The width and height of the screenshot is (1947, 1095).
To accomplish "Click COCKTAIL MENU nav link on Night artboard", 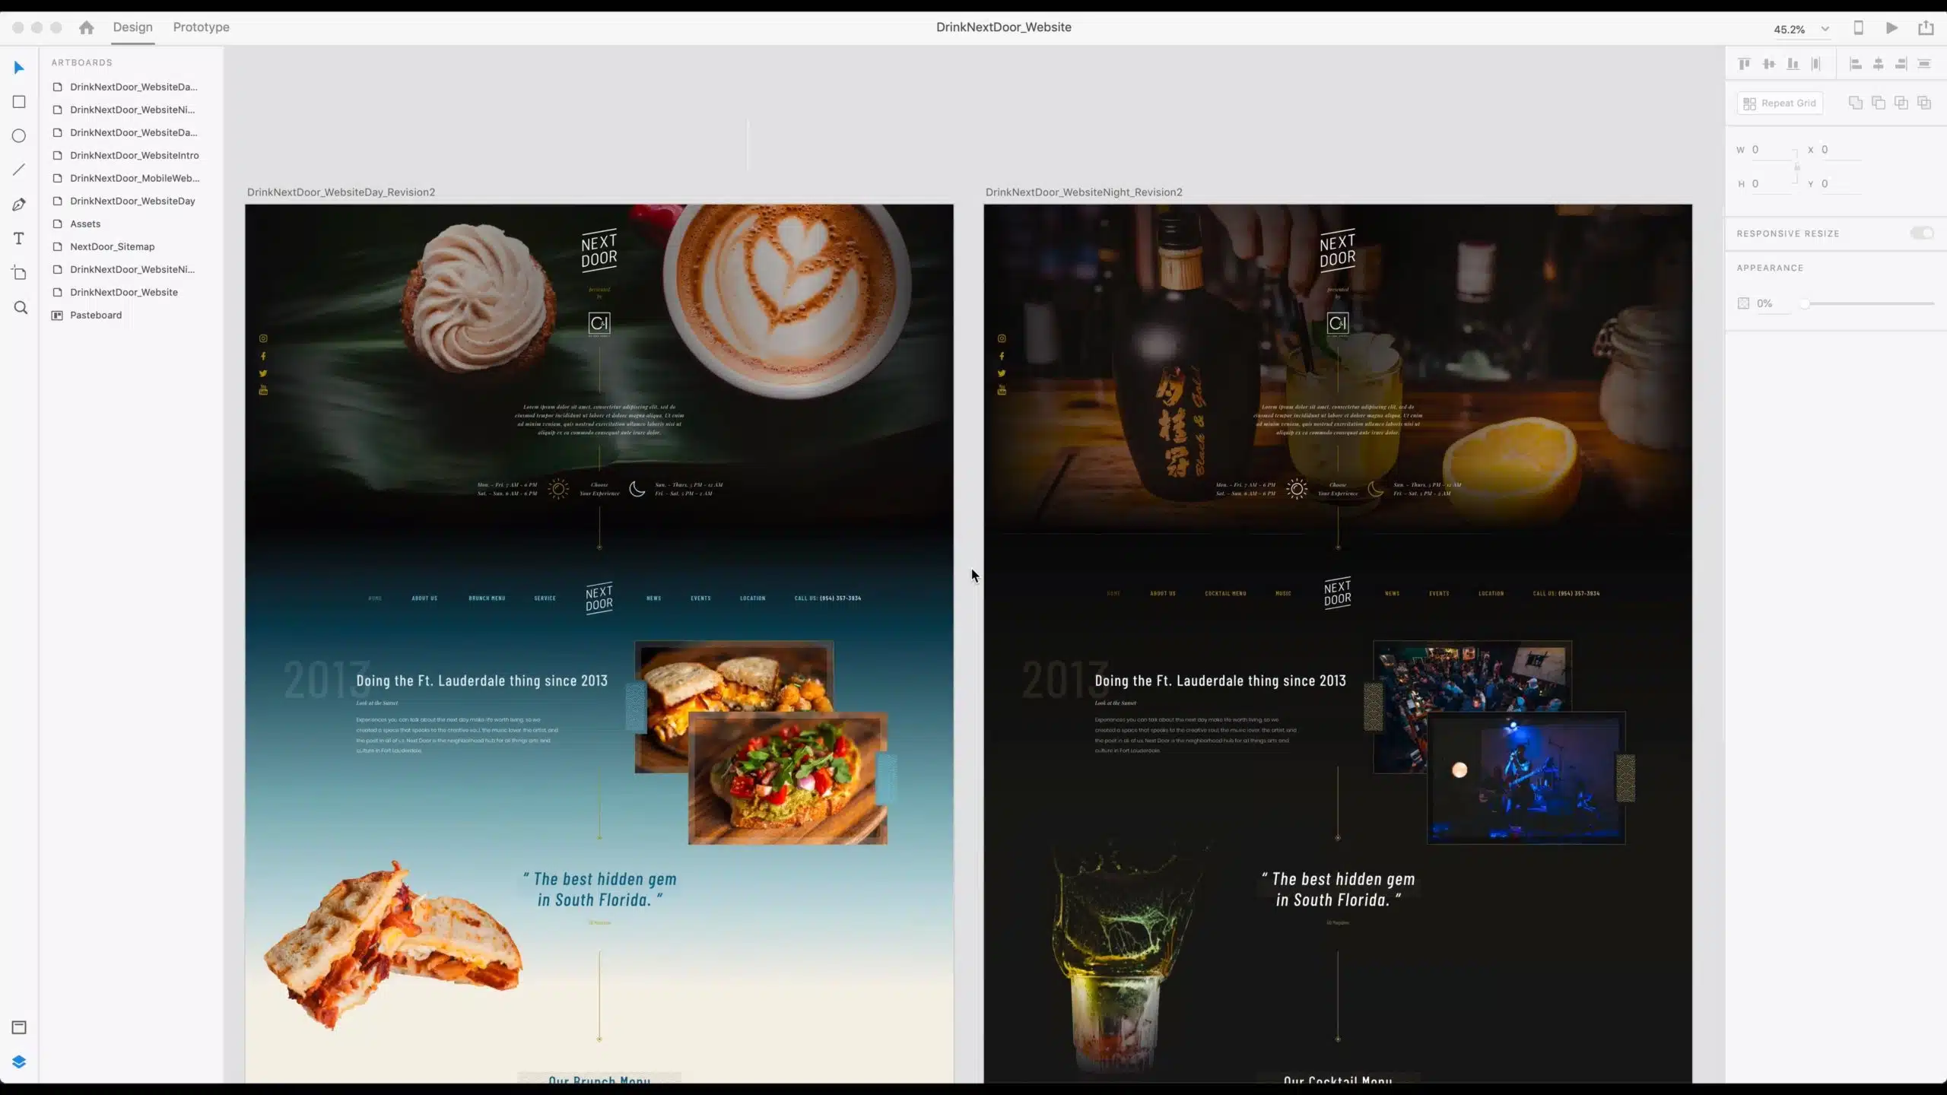I will pyautogui.click(x=1225, y=593).
